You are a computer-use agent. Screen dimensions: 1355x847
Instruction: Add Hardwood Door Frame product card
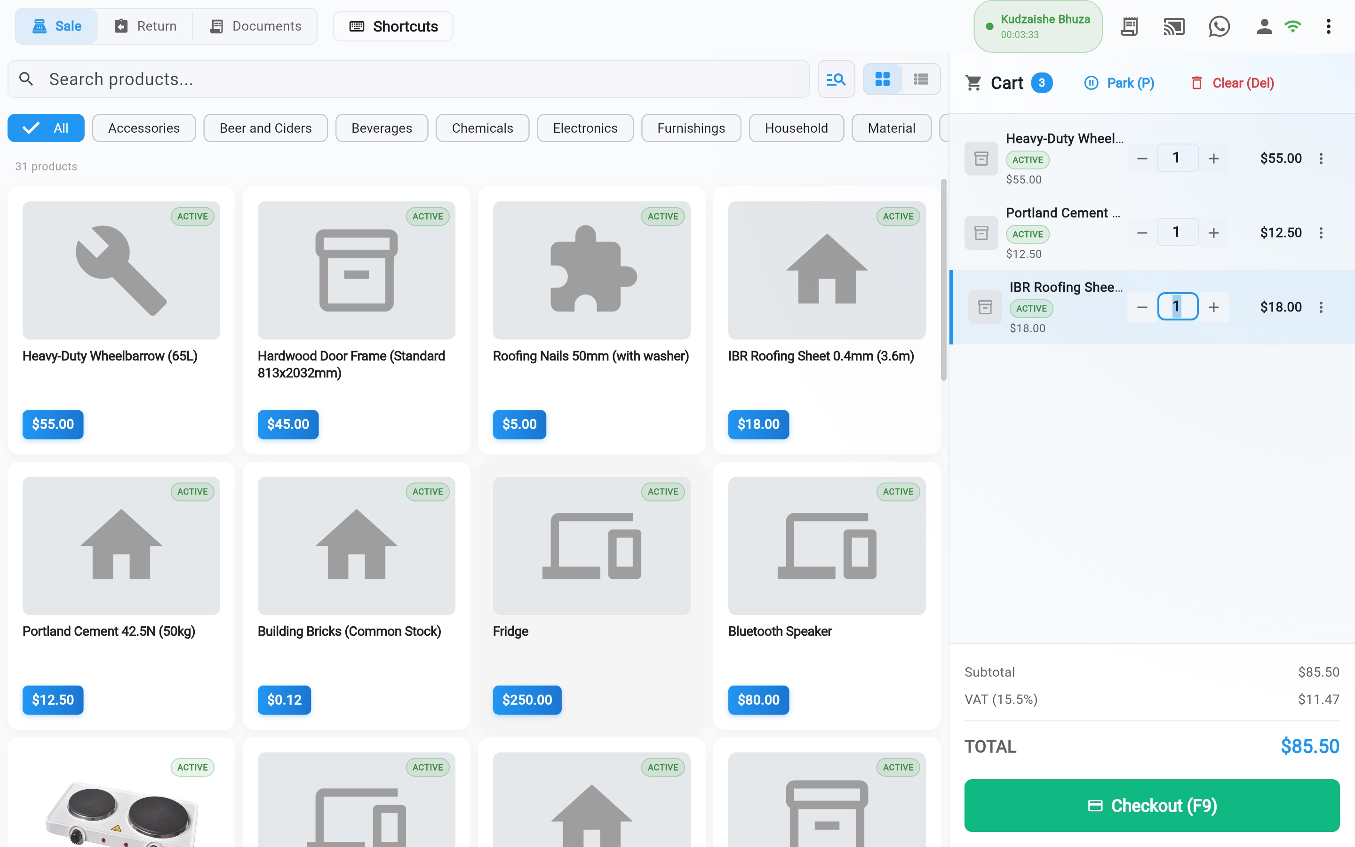[356, 320]
